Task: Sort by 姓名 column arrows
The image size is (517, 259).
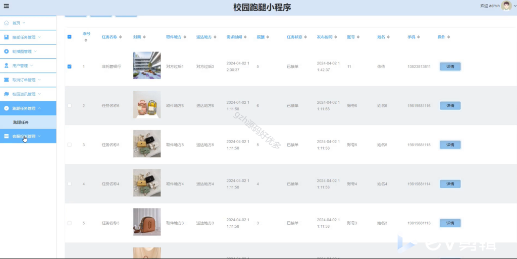Action: pyautogui.click(x=388, y=37)
